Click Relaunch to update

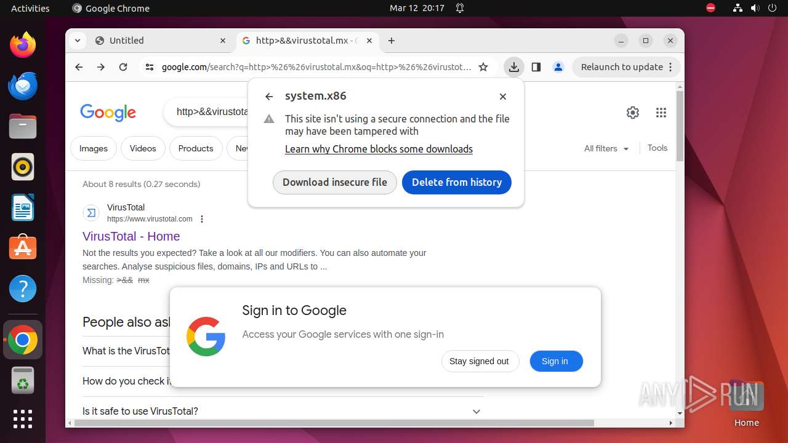[x=627, y=67]
